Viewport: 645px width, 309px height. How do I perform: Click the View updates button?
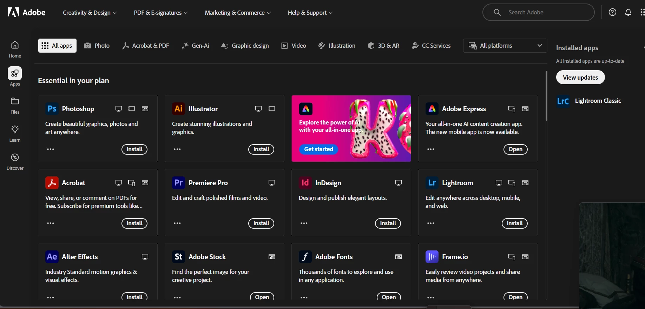click(x=580, y=78)
